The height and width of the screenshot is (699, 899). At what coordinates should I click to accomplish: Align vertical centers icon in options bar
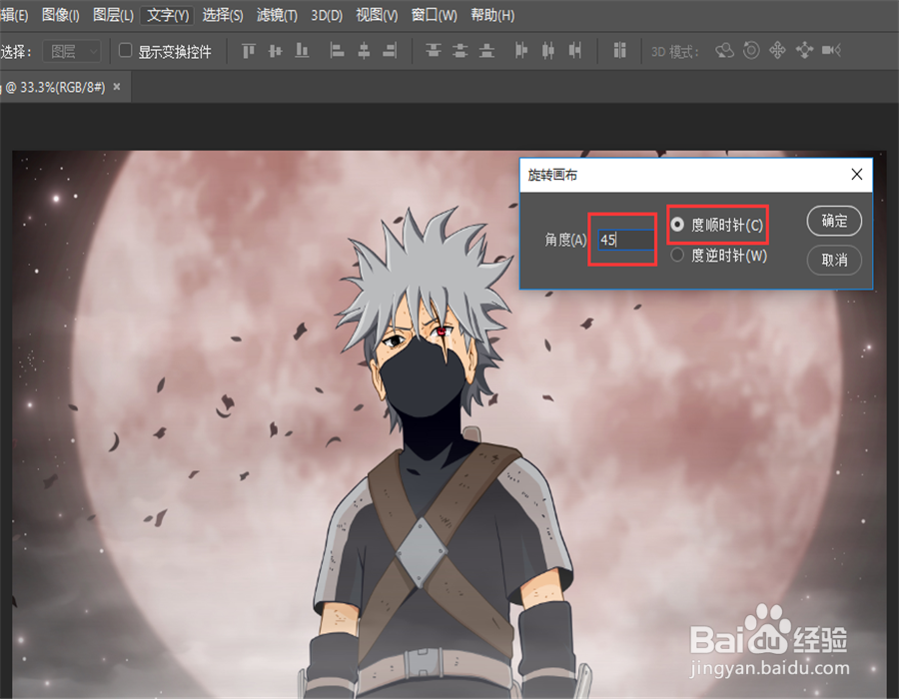[x=276, y=51]
